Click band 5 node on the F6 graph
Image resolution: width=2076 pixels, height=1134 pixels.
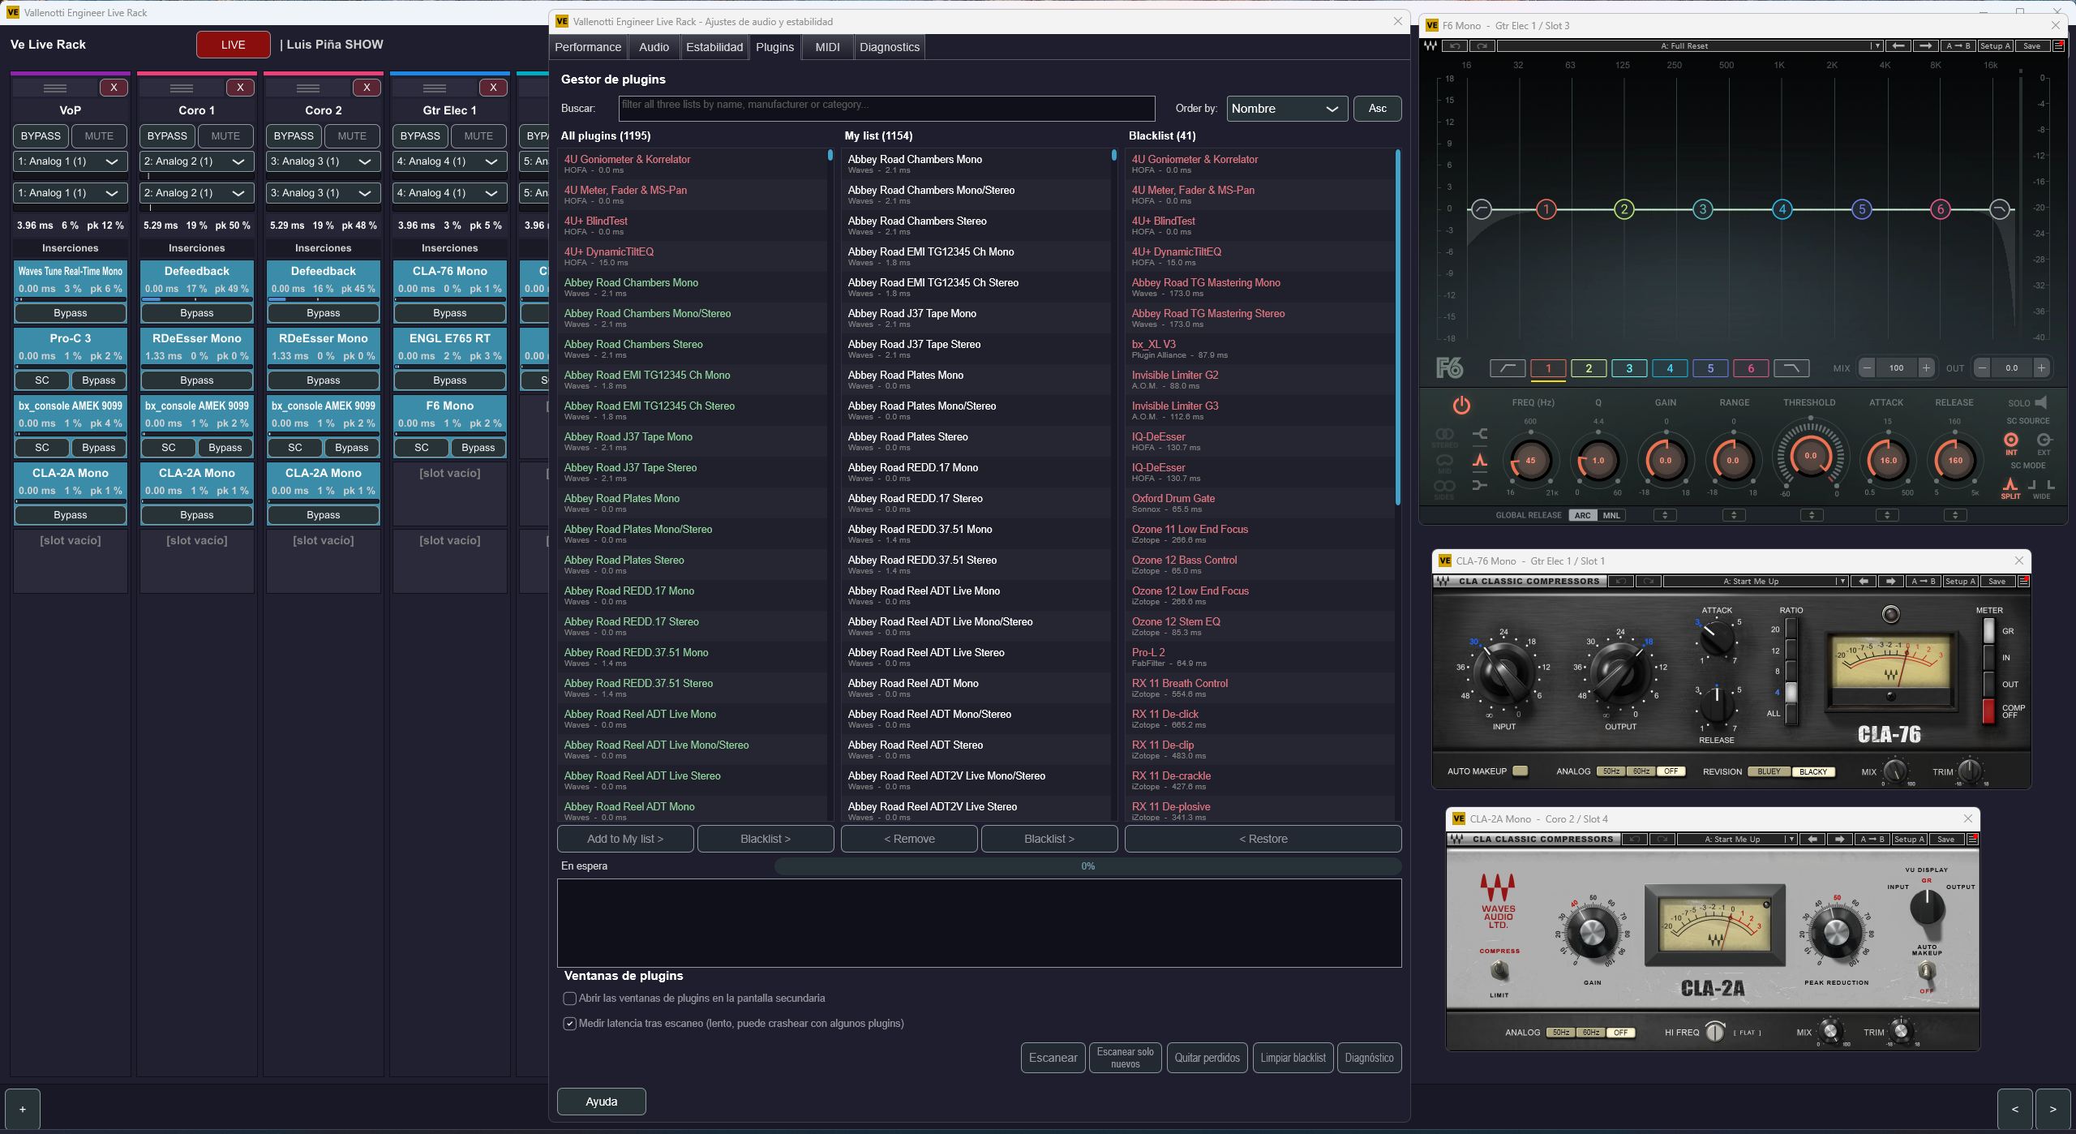click(x=1862, y=209)
